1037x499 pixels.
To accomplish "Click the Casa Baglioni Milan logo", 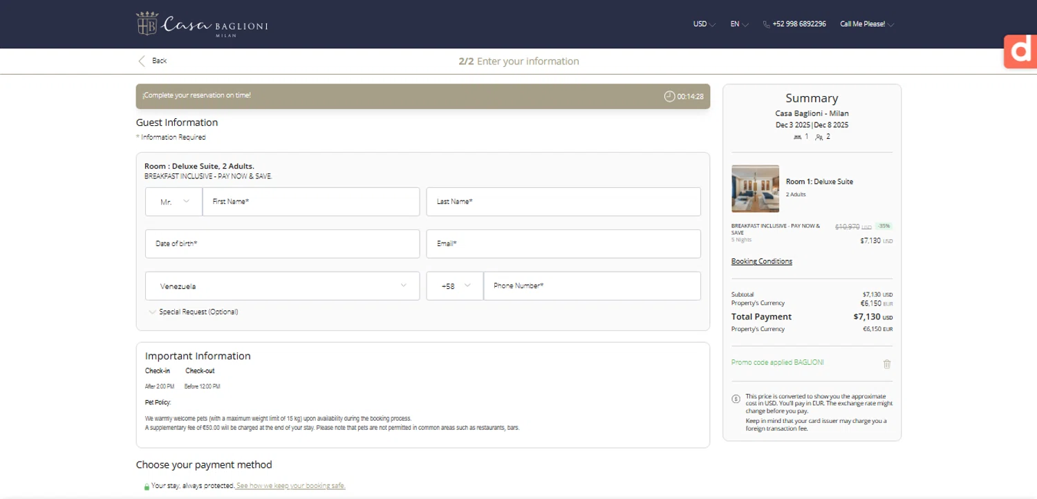I will point(202,24).
